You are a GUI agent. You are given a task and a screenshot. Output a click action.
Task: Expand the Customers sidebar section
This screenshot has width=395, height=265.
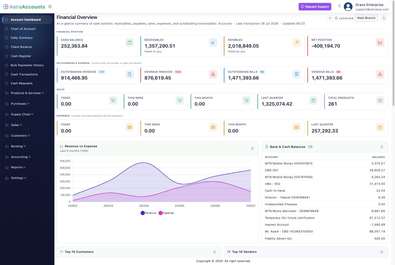tap(27, 135)
